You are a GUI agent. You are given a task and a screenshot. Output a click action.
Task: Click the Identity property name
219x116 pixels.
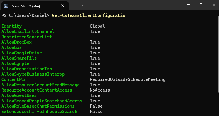click(12, 26)
